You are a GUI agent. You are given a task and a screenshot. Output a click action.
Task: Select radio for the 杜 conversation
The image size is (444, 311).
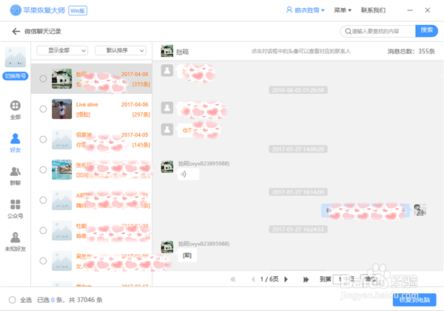pyautogui.click(x=43, y=230)
